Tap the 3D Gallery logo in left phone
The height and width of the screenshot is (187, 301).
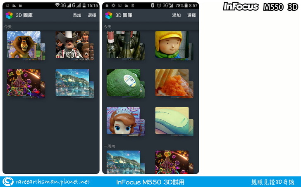coord(9,15)
